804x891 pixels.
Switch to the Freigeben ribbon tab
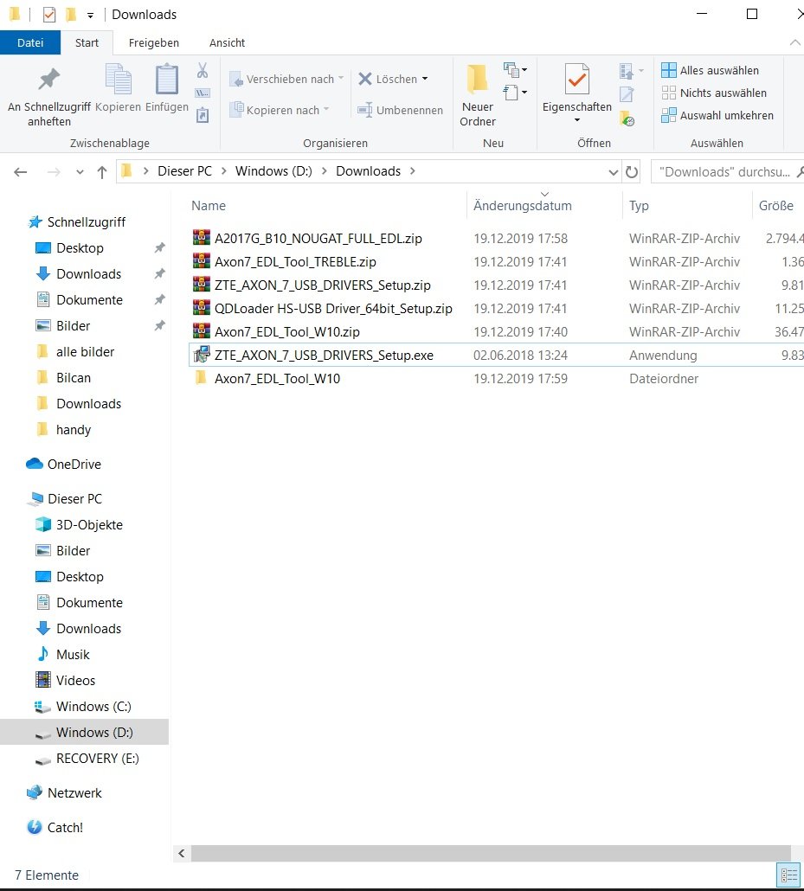click(153, 42)
